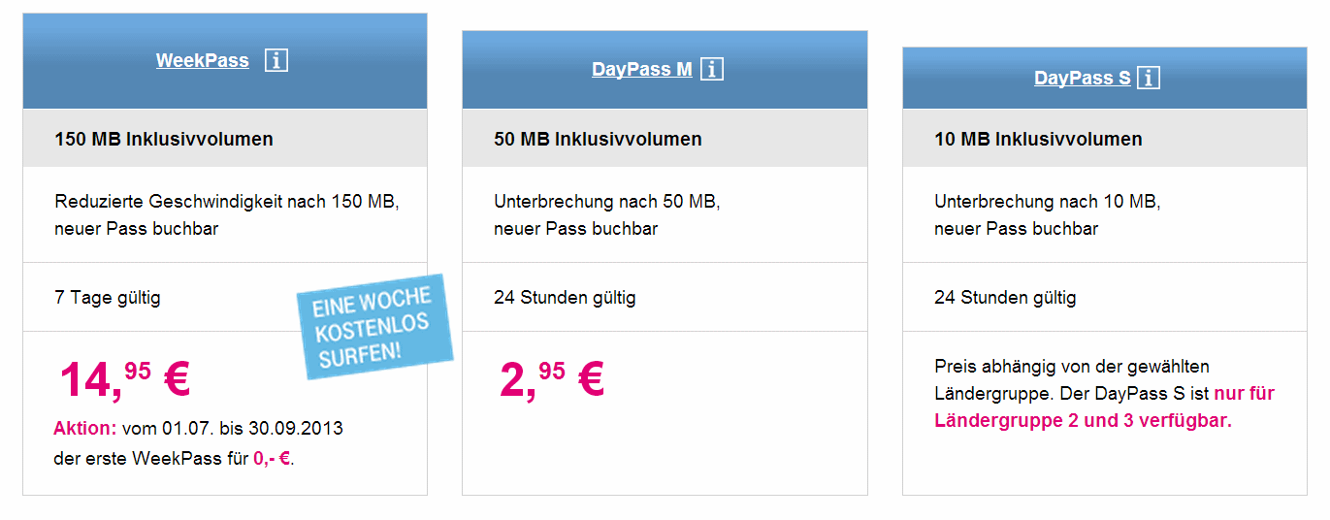Click DayPass M '24 Stunden gültig' text

(565, 298)
